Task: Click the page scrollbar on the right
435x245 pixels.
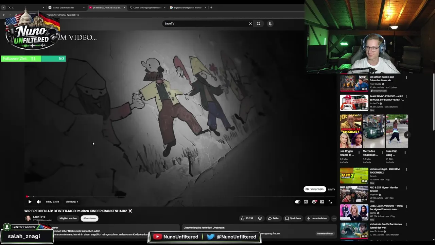Action: [433, 102]
